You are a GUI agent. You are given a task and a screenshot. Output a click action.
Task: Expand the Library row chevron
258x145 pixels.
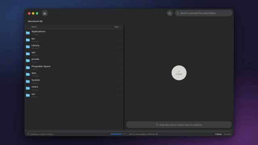click(x=122, y=47)
